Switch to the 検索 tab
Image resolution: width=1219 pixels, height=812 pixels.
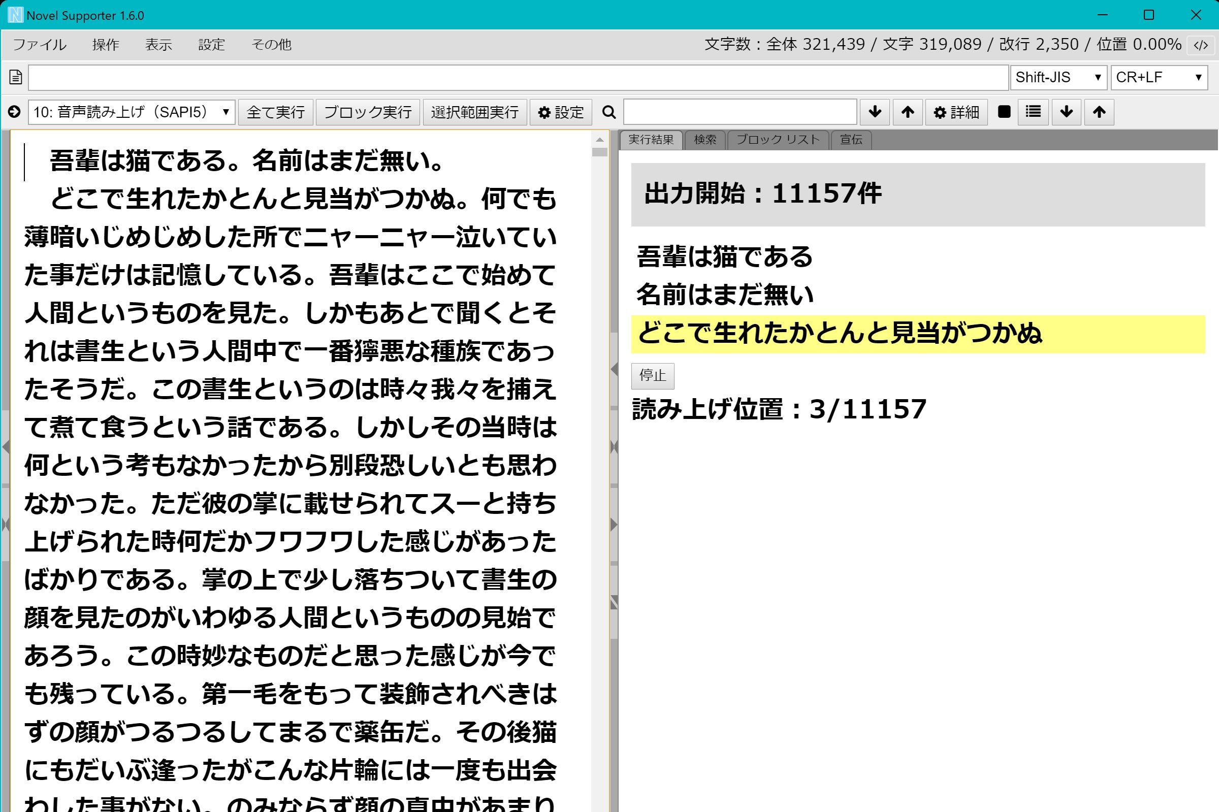pos(705,140)
